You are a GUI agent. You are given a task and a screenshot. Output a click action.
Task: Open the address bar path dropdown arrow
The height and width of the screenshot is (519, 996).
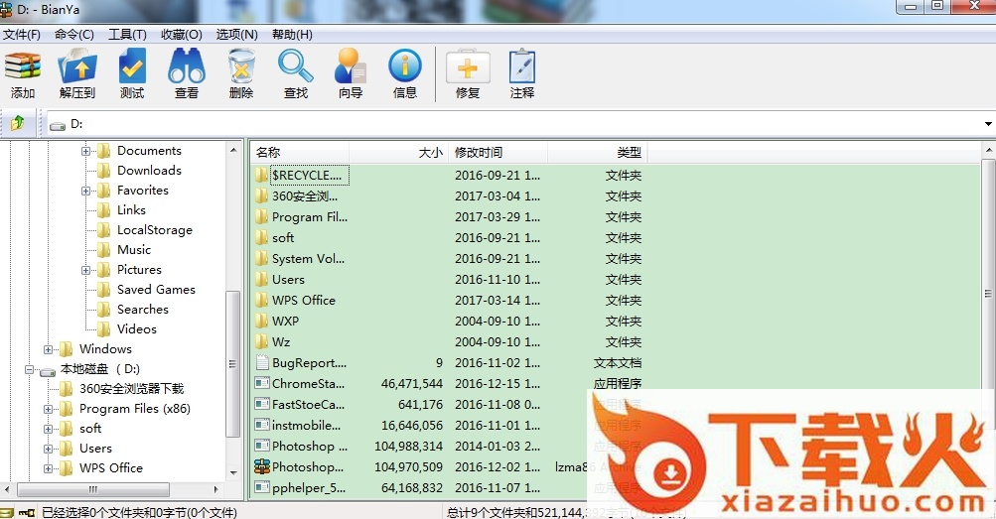click(988, 124)
